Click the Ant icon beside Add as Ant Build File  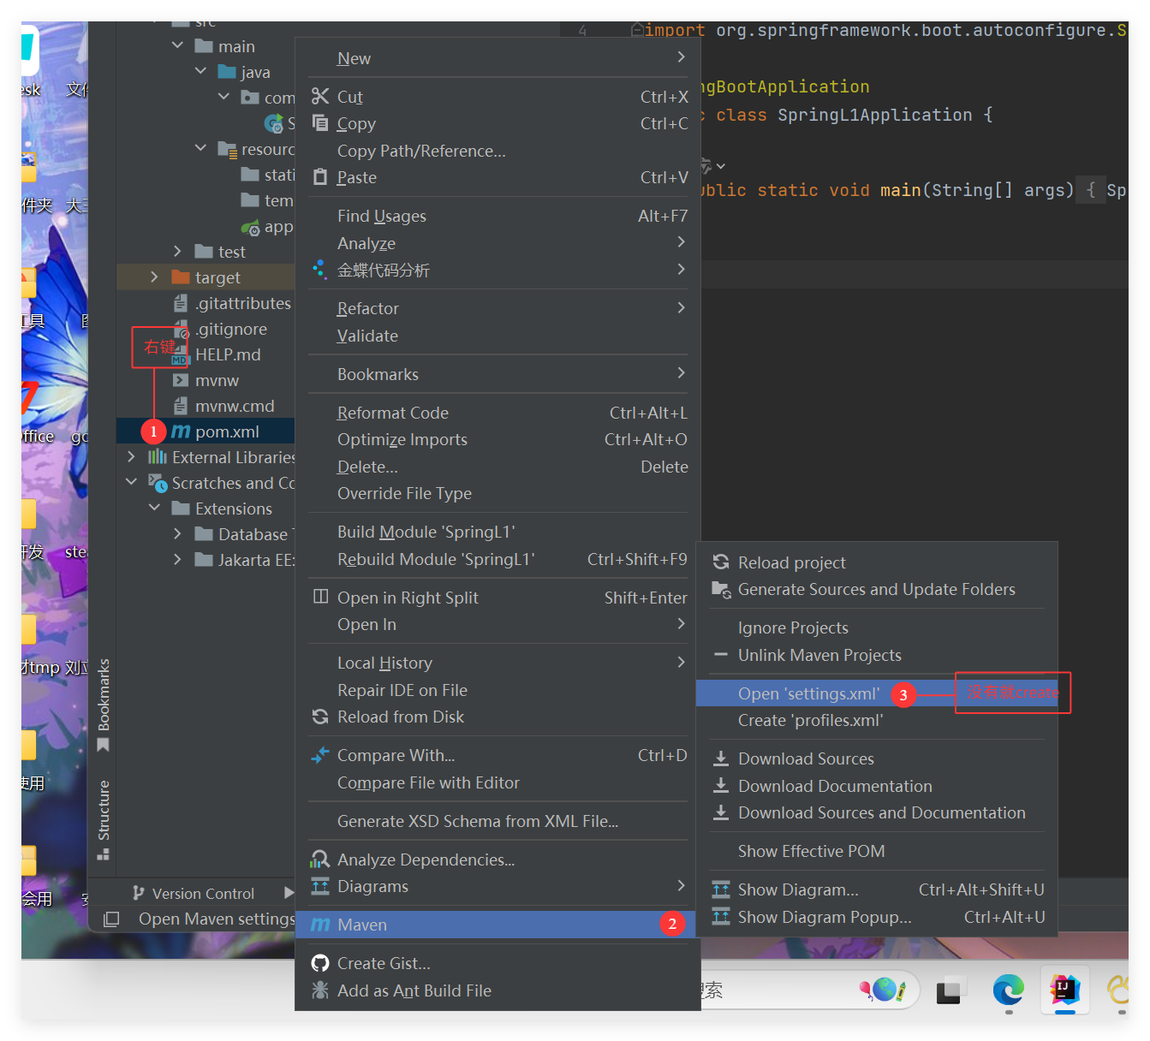point(320,990)
